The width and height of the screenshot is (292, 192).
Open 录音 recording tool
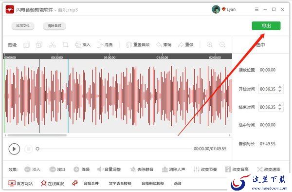[178, 183]
